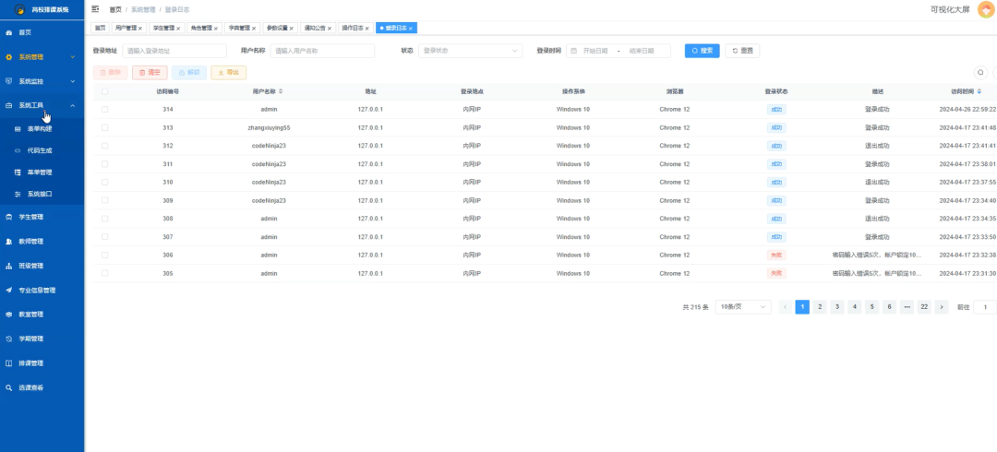Tick the select-all checkbox in the table header
997x452 pixels.
click(105, 91)
